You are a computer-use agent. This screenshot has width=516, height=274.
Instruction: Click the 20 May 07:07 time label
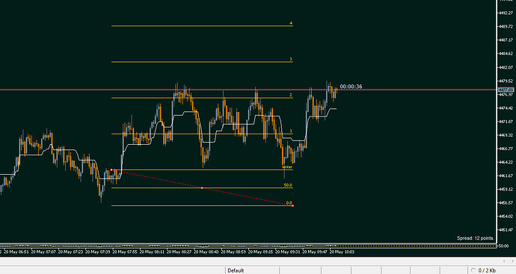click(x=43, y=252)
